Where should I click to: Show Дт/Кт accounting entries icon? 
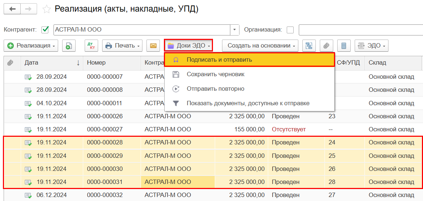pyautogui.click(x=91, y=46)
